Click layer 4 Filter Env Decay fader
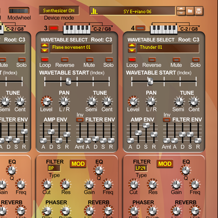This screenshot has width=218, height=218. point(182,134)
